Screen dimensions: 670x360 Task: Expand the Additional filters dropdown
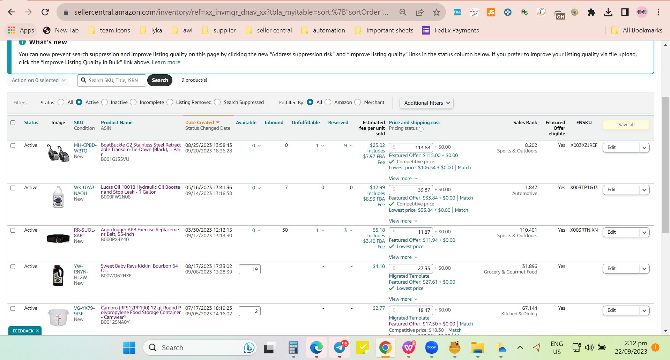pos(426,103)
